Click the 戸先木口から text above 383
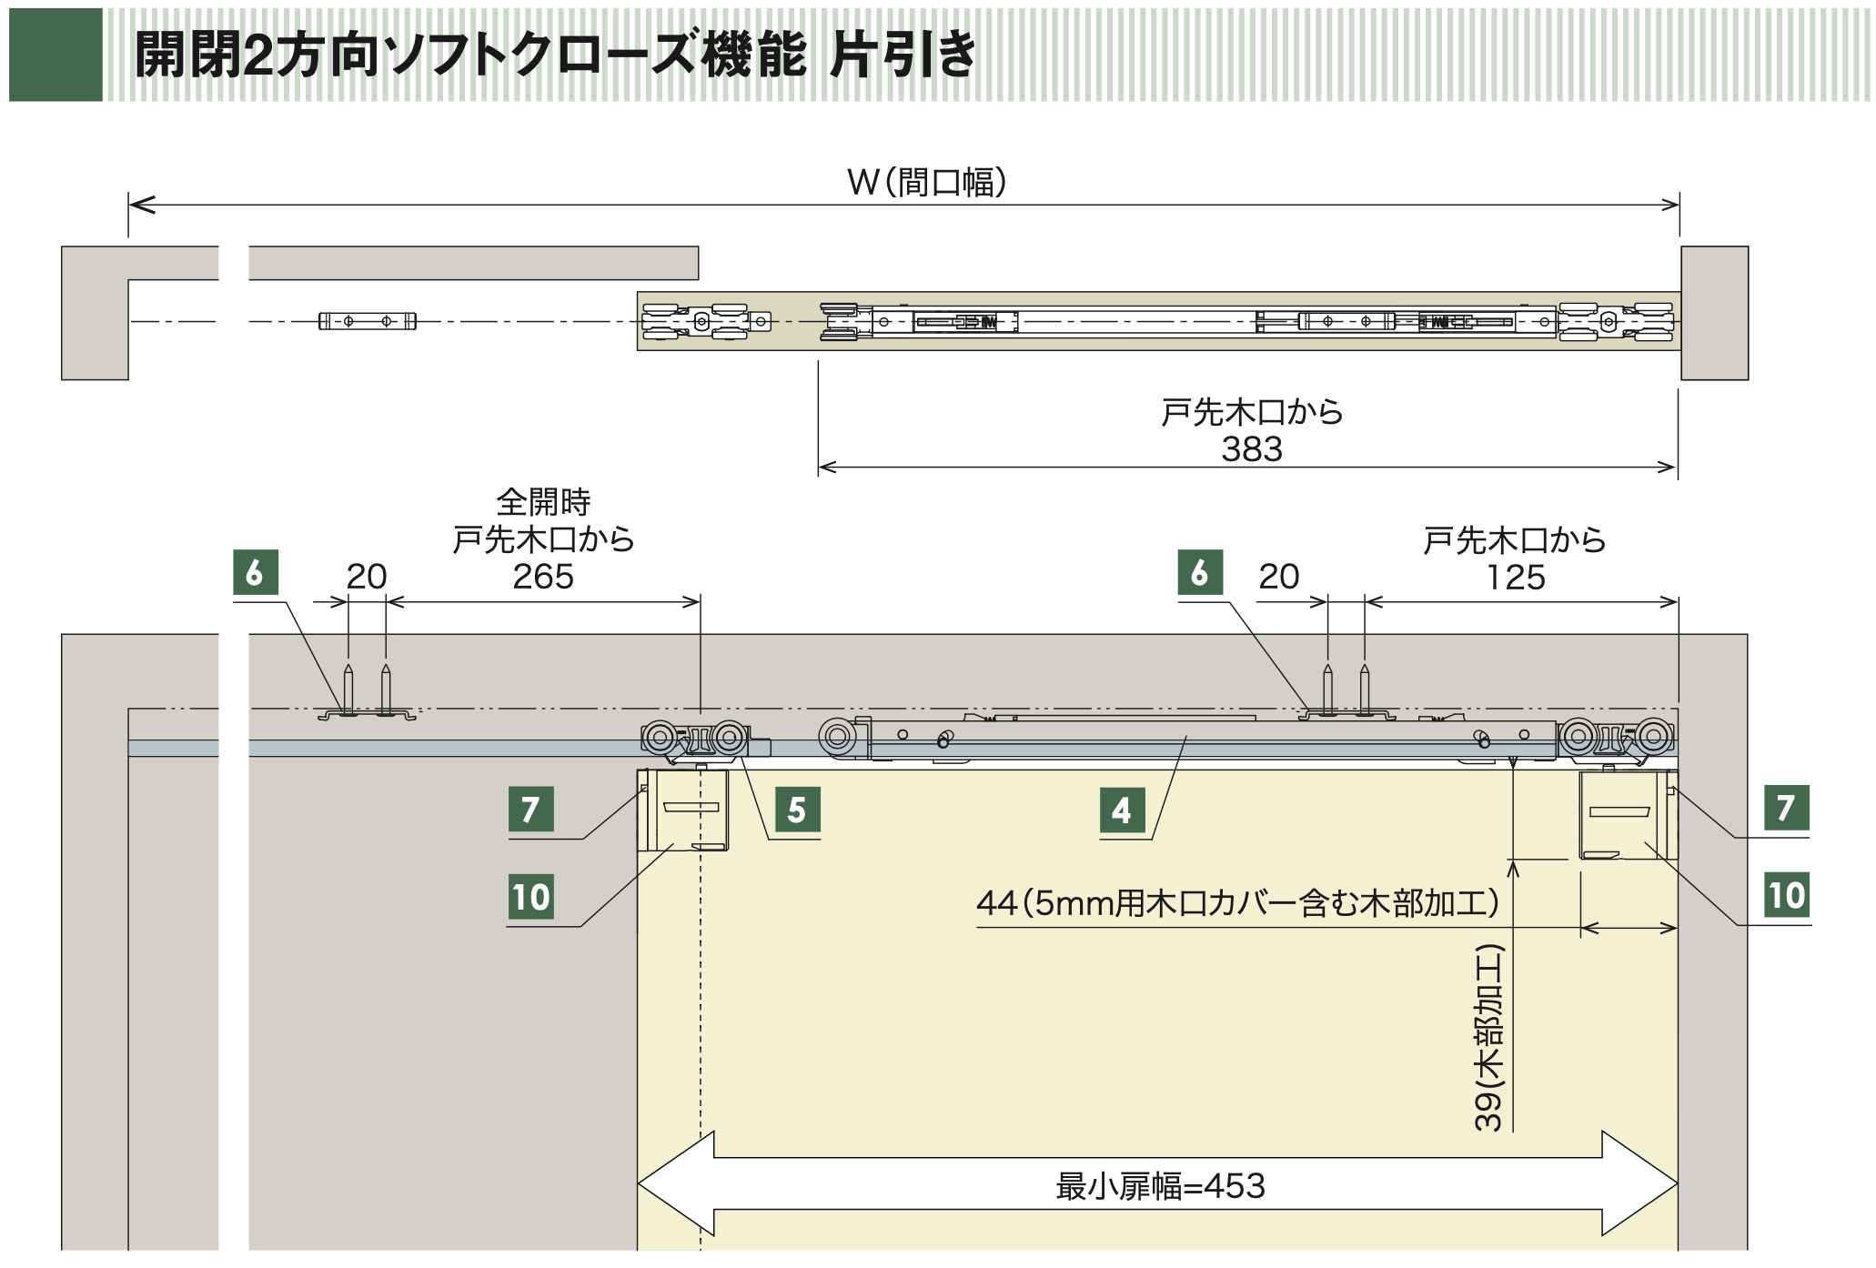The height and width of the screenshot is (1268, 1876). 1252,413
